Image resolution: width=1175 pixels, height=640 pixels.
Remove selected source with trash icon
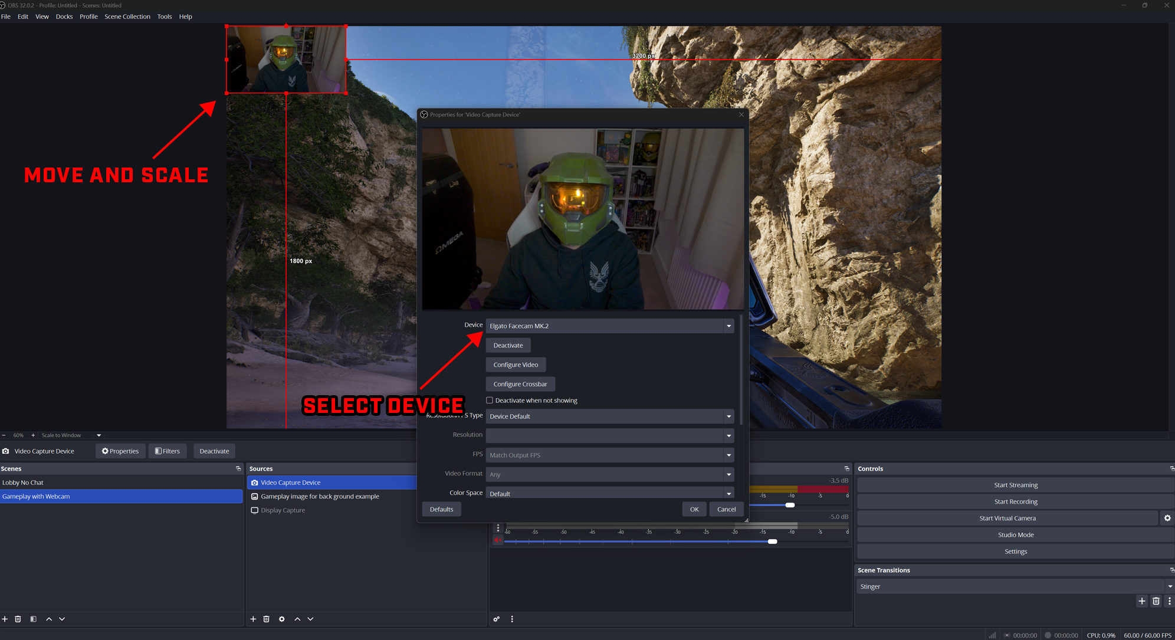point(266,619)
